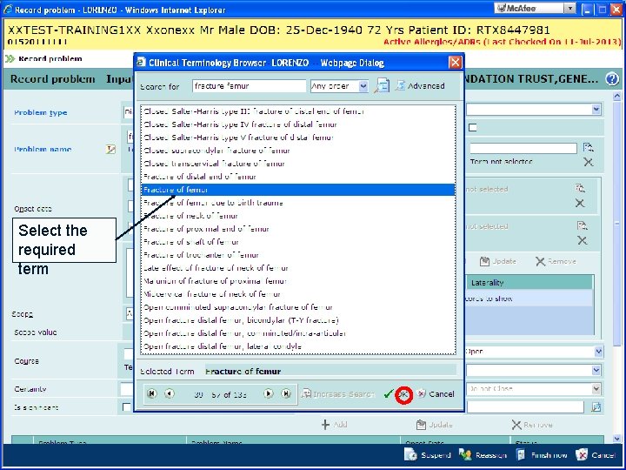
Task: Click the lower Remove button
Action: 533,425
